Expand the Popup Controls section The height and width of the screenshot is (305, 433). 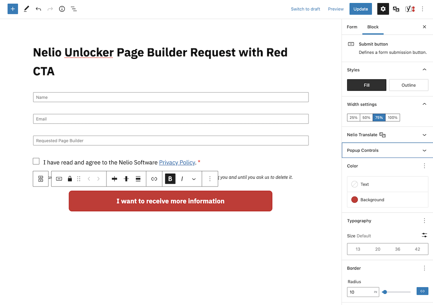(387, 150)
